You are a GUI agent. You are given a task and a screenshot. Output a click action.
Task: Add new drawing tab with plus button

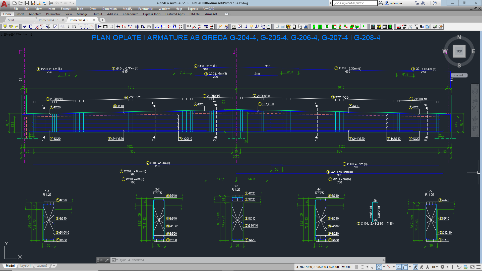[x=102, y=20]
